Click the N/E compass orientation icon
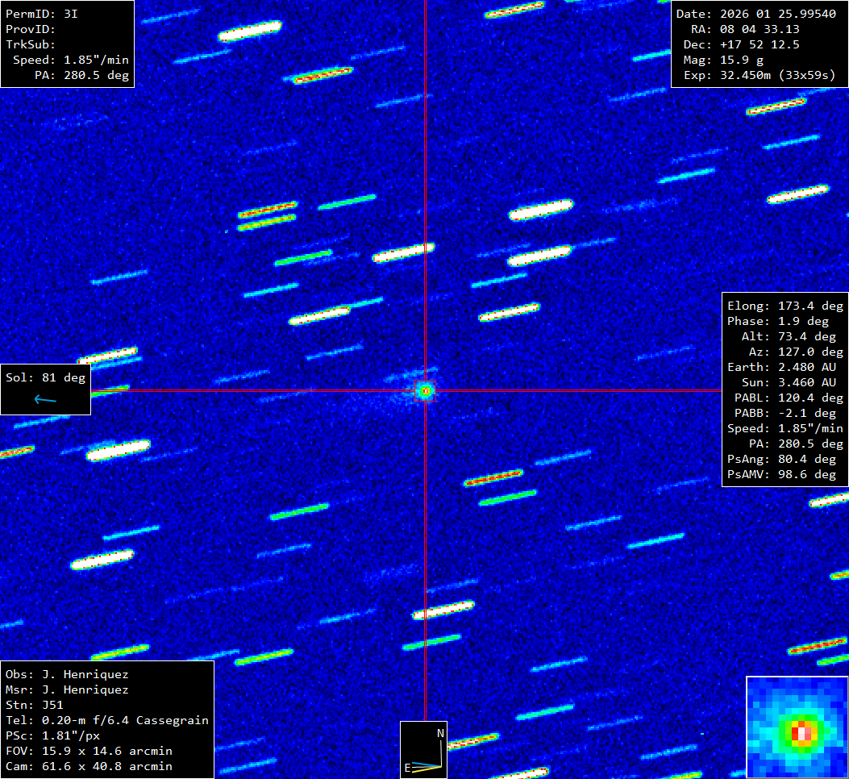849x779 pixels. [423, 749]
